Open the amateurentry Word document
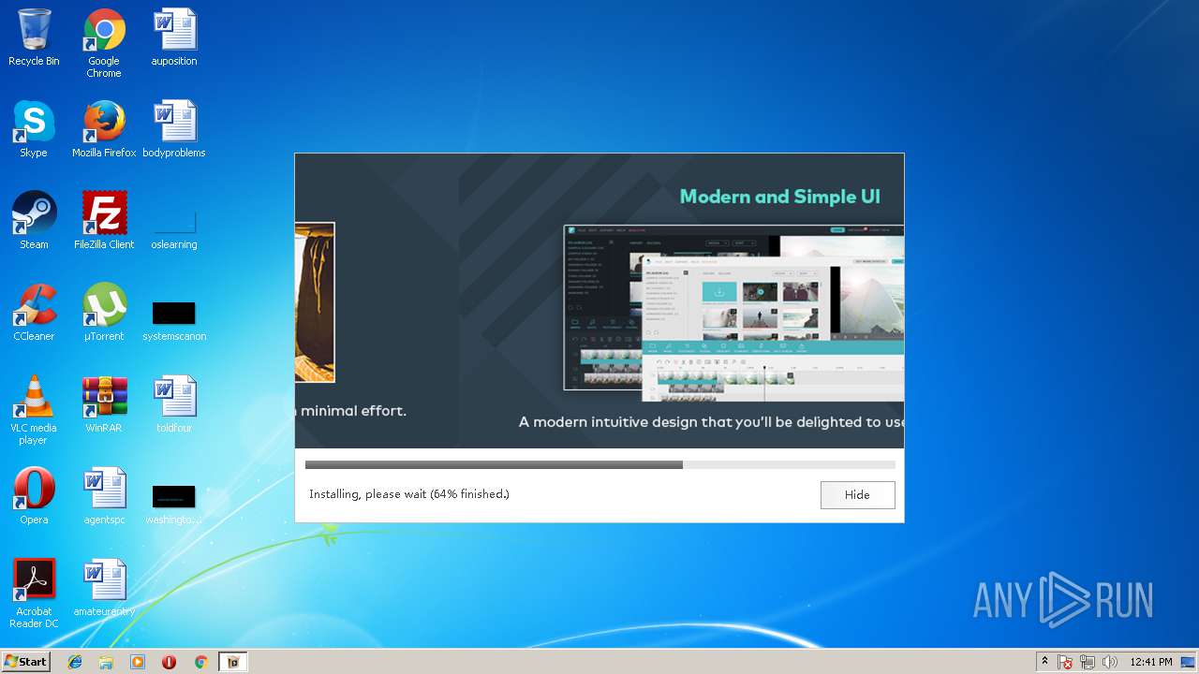Screen dimensions: 1199x674 point(104,588)
